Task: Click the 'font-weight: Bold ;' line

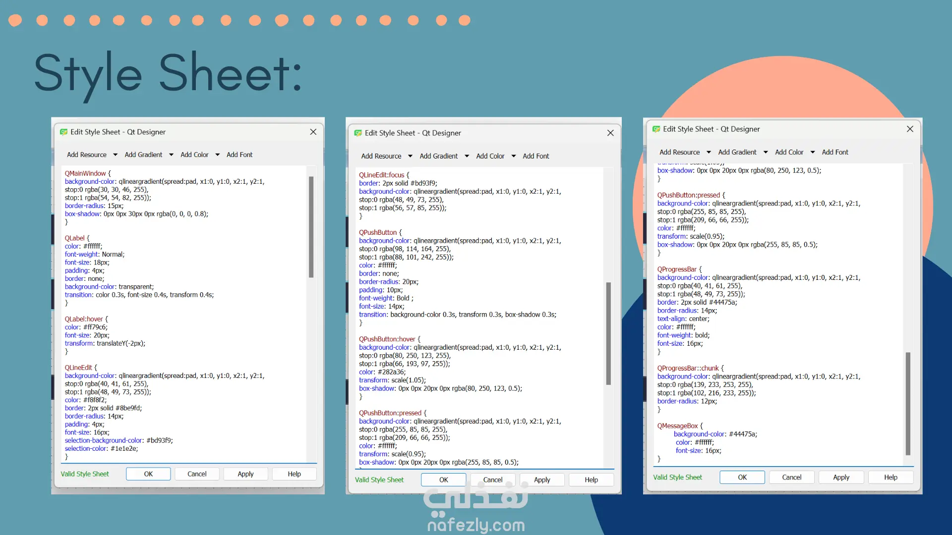Action: point(386,298)
